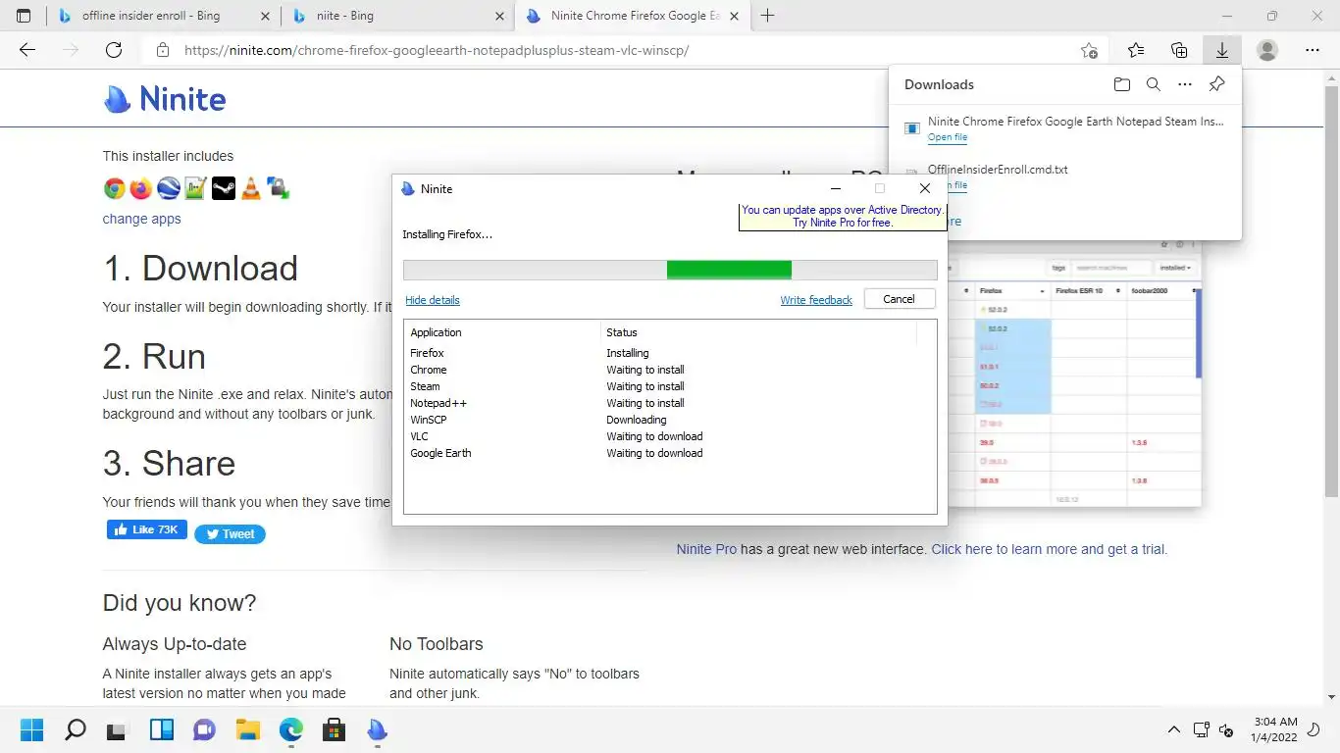Viewport: 1340px width, 753px height.
Task: Click the Tweet button
Action: (x=230, y=534)
